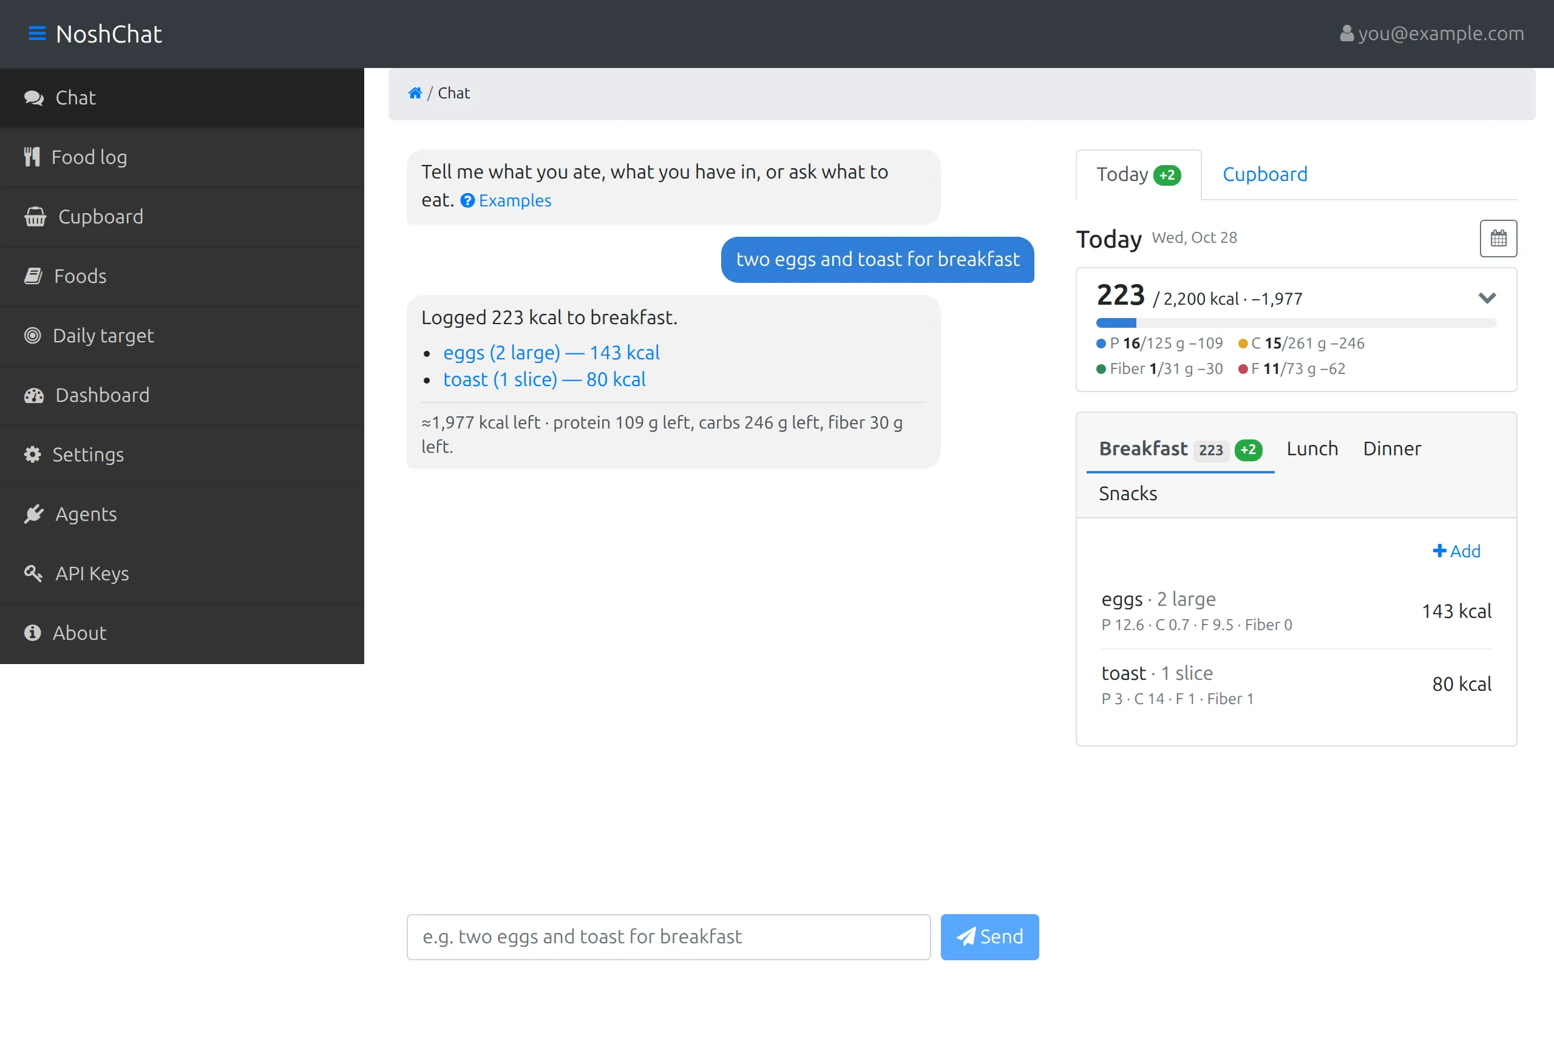Click the Send button
The height and width of the screenshot is (1044, 1554).
(989, 937)
